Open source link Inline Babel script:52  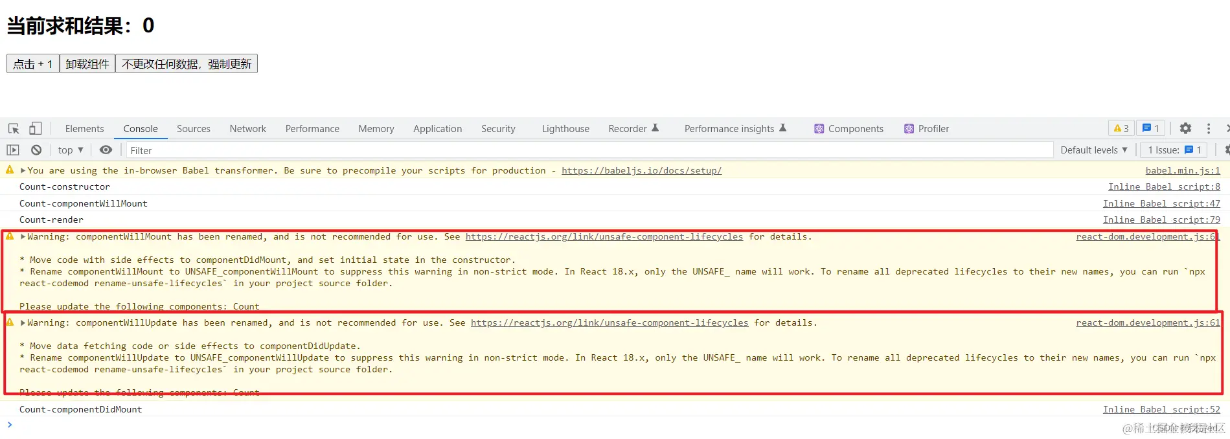pos(1161,409)
